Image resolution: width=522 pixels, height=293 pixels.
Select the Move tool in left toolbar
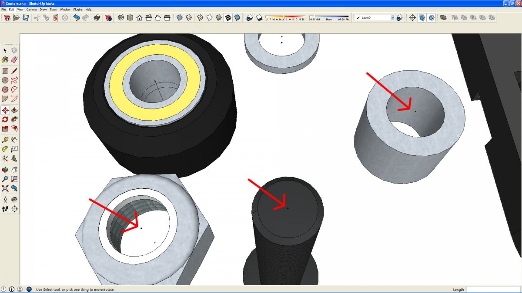pos(5,110)
